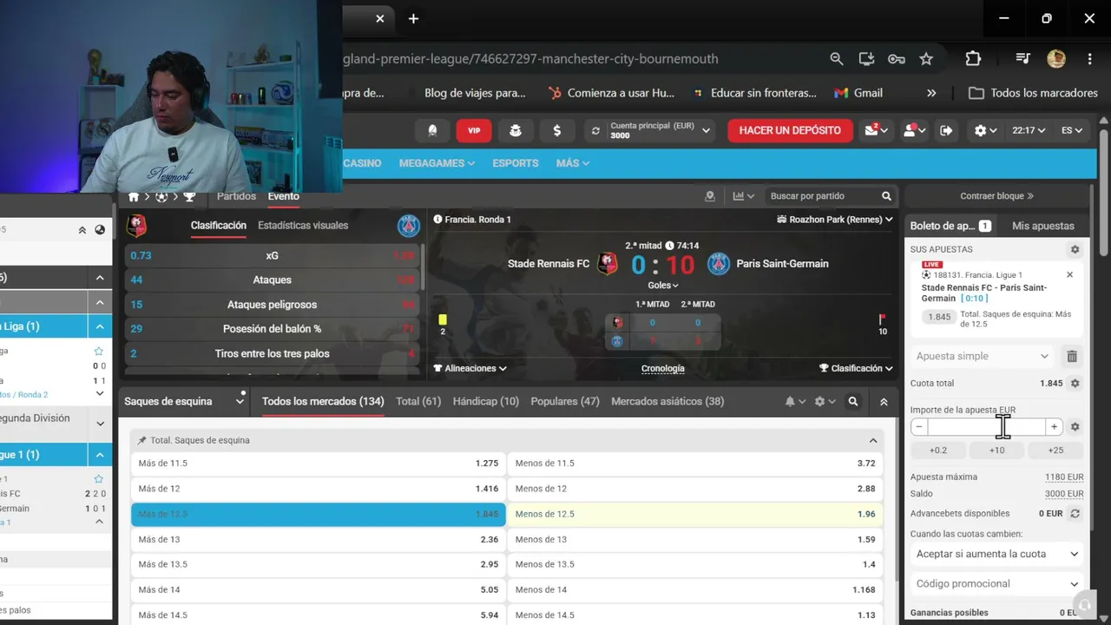Click the VIP badge icon
This screenshot has width=1111, height=625.
(x=474, y=130)
